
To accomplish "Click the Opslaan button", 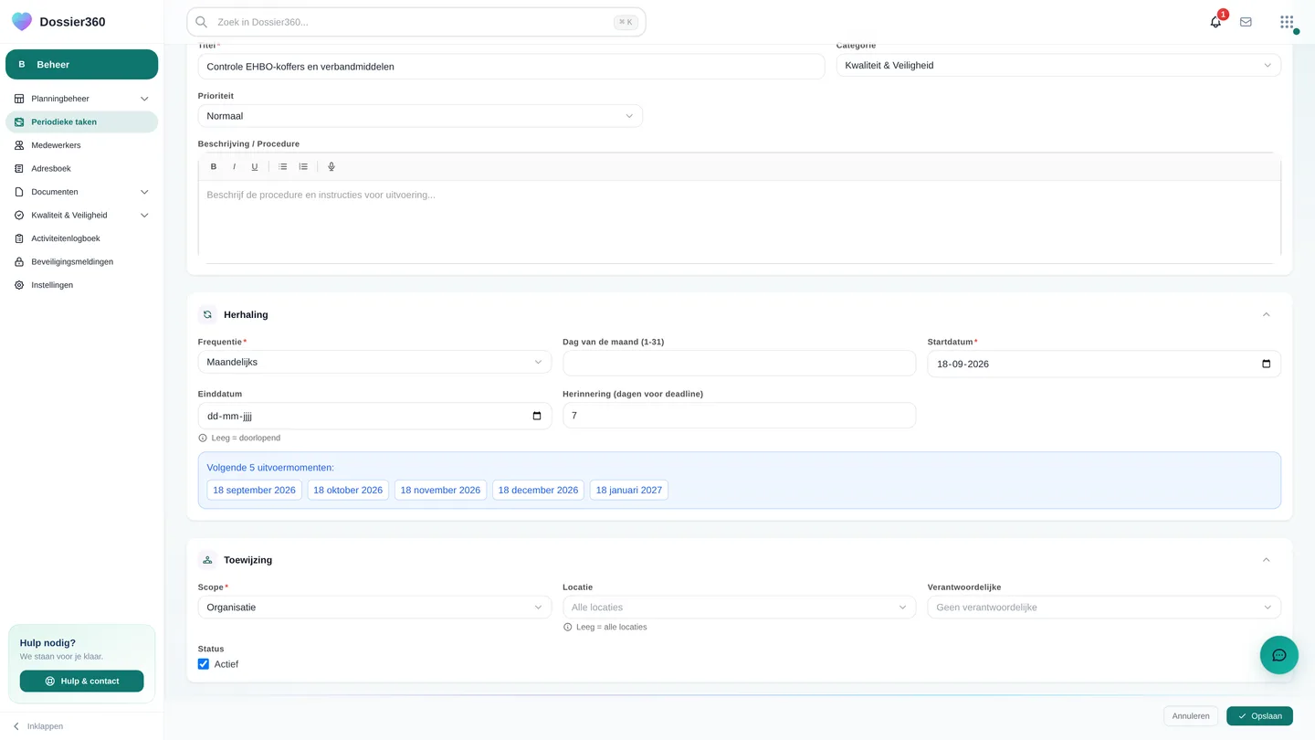I will [1259, 716].
